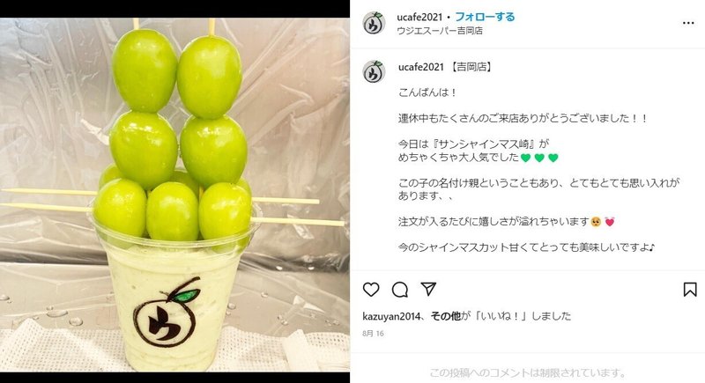Open the ucafe2021 username in the header
705x383 pixels.
point(419,17)
